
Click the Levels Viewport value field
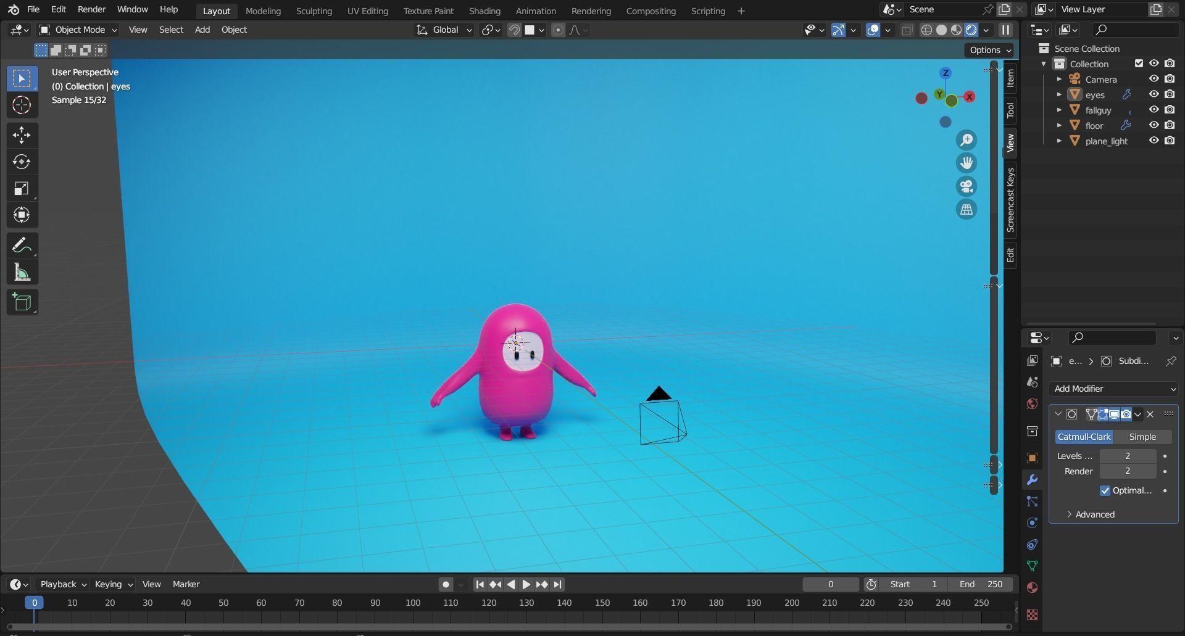pyautogui.click(x=1128, y=456)
